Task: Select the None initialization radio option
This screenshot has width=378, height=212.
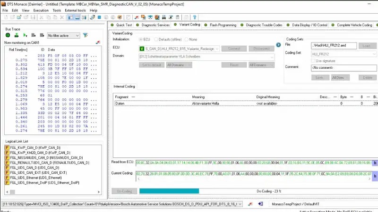Action: [187, 40]
